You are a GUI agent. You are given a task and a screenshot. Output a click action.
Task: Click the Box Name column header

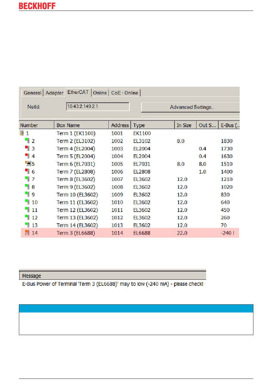(x=81, y=125)
